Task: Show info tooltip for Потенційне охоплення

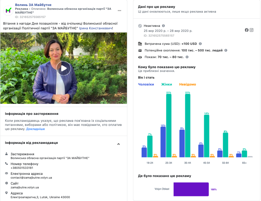Action: coord(226,50)
